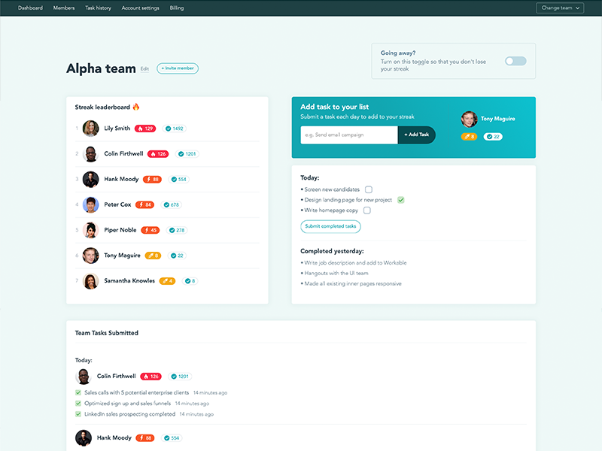The height and width of the screenshot is (451, 602).
Task: Click Lily Smith's 1492 tasks badge
Action: (175, 129)
